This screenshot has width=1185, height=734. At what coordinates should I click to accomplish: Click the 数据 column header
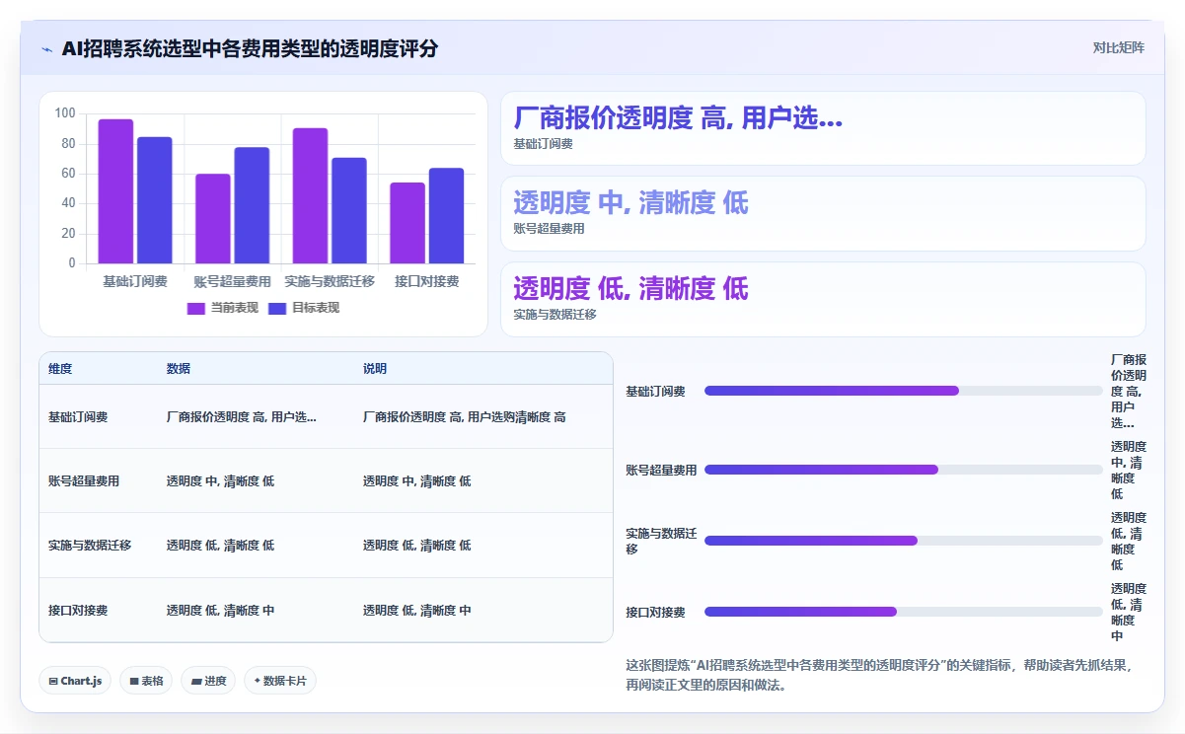coord(179,369)
